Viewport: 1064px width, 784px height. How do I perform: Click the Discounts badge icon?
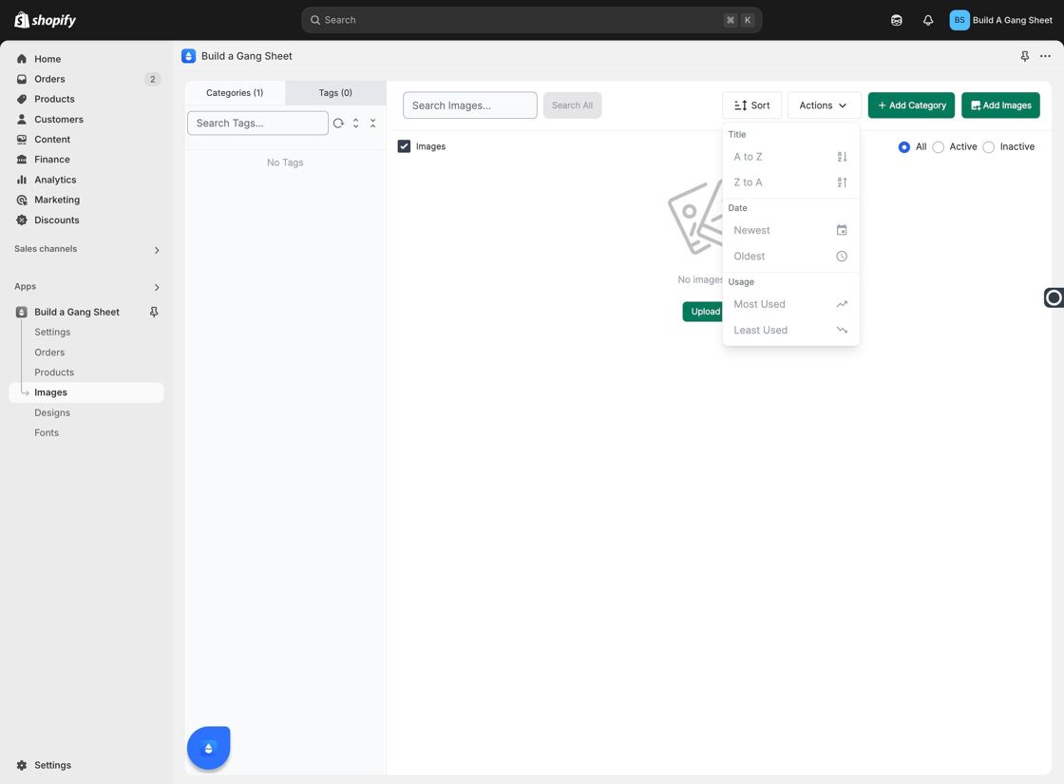tap(22, 220)
